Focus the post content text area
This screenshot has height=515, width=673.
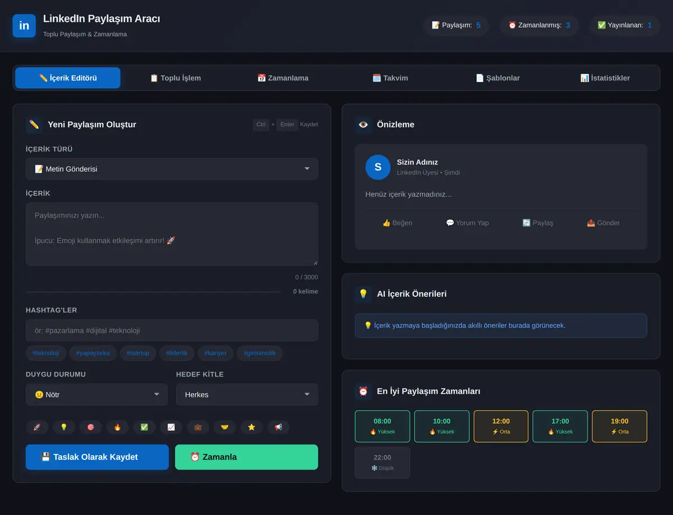pos(172,234)
